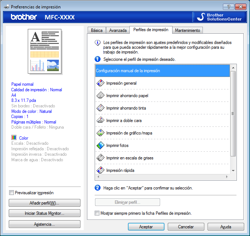Select 'Impresión rápida' profile text

click(120, 170)
